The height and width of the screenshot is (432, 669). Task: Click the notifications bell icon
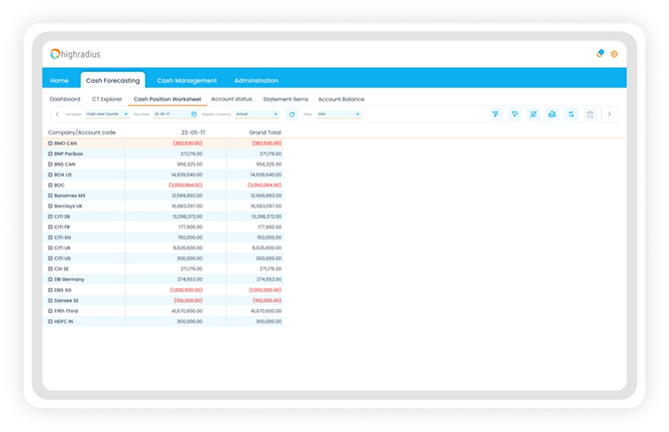599,54
